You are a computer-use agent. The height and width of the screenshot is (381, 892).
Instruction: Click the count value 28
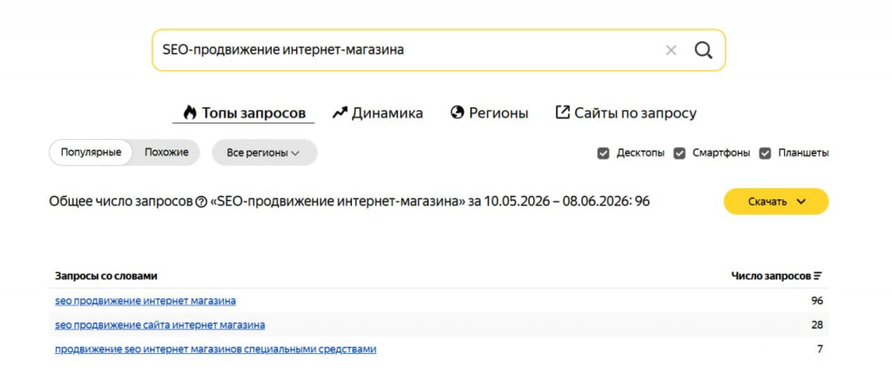click(817, 325)
